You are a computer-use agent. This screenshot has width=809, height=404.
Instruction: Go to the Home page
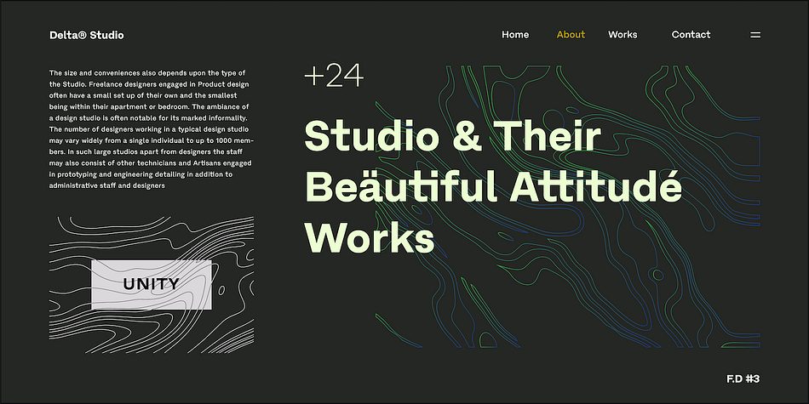[515, 35]
